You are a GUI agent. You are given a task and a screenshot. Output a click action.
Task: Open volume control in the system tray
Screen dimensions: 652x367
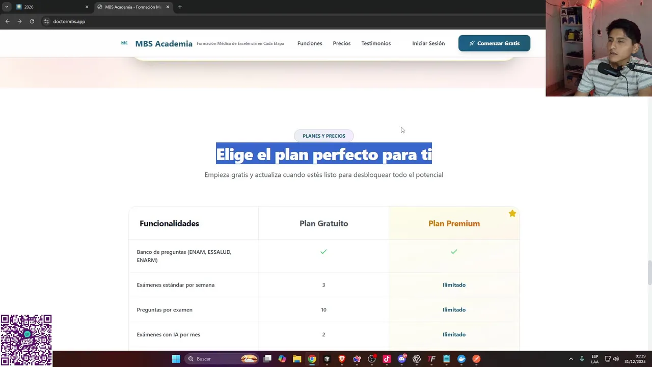pyautogui.click(x=616, y=359)
